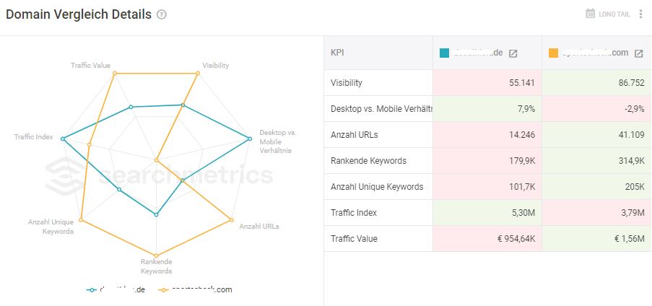Click orange Rankende Keywords radar point
The width and height of the screenshot is (652, 306).
point(157,255)
